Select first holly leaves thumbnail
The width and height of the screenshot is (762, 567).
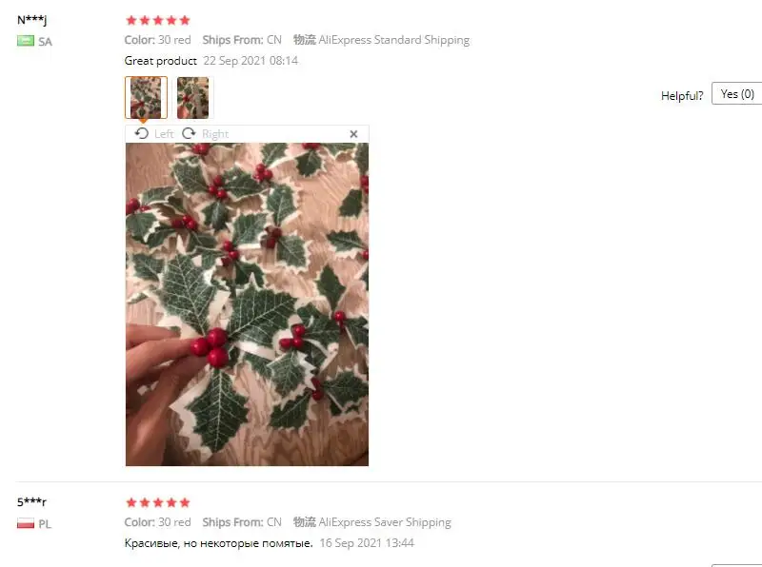point(146,98)
